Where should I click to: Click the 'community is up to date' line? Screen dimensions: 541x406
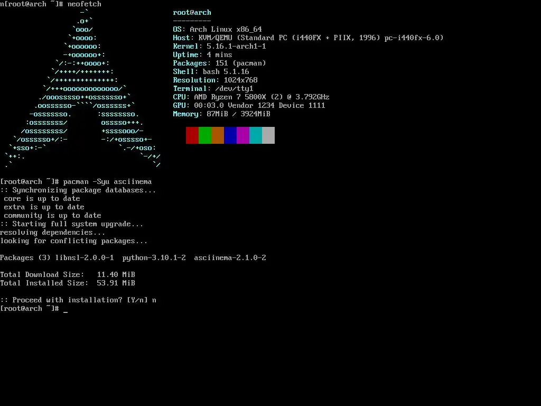(x=52, y=216)
